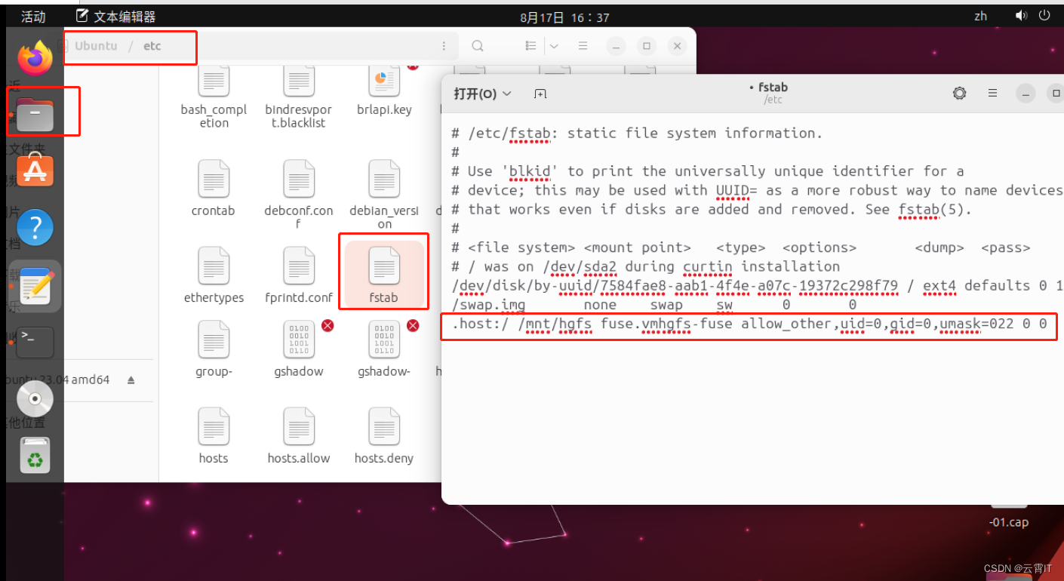Open Firefox from the dock
This screenshot has width=1064, height=581.
(35, 58)
